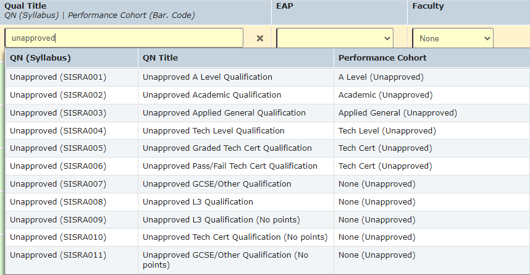Image resolution: width=530 pixels, height=275 pixels.
Task: Click the QN Title column header
Action: (160, 58)
